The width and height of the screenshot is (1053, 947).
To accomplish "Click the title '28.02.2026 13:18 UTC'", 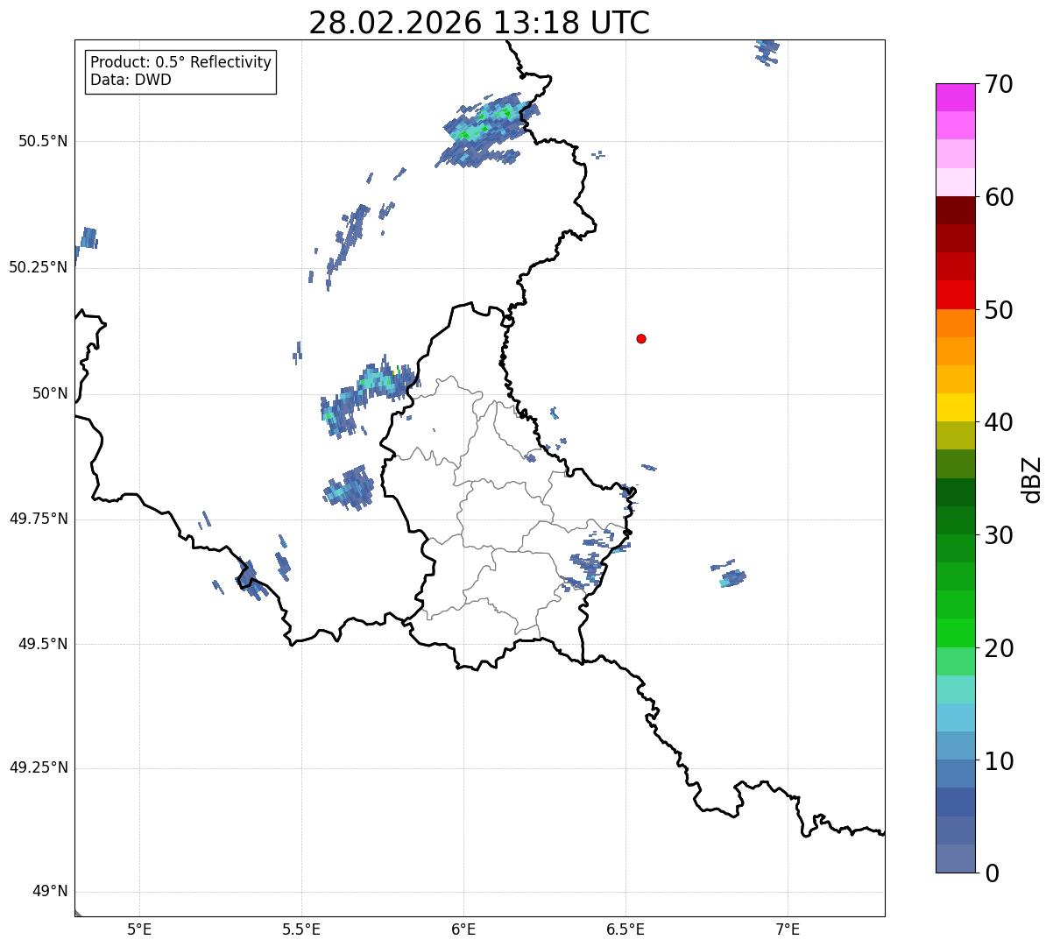I will (x=479, y=23).
